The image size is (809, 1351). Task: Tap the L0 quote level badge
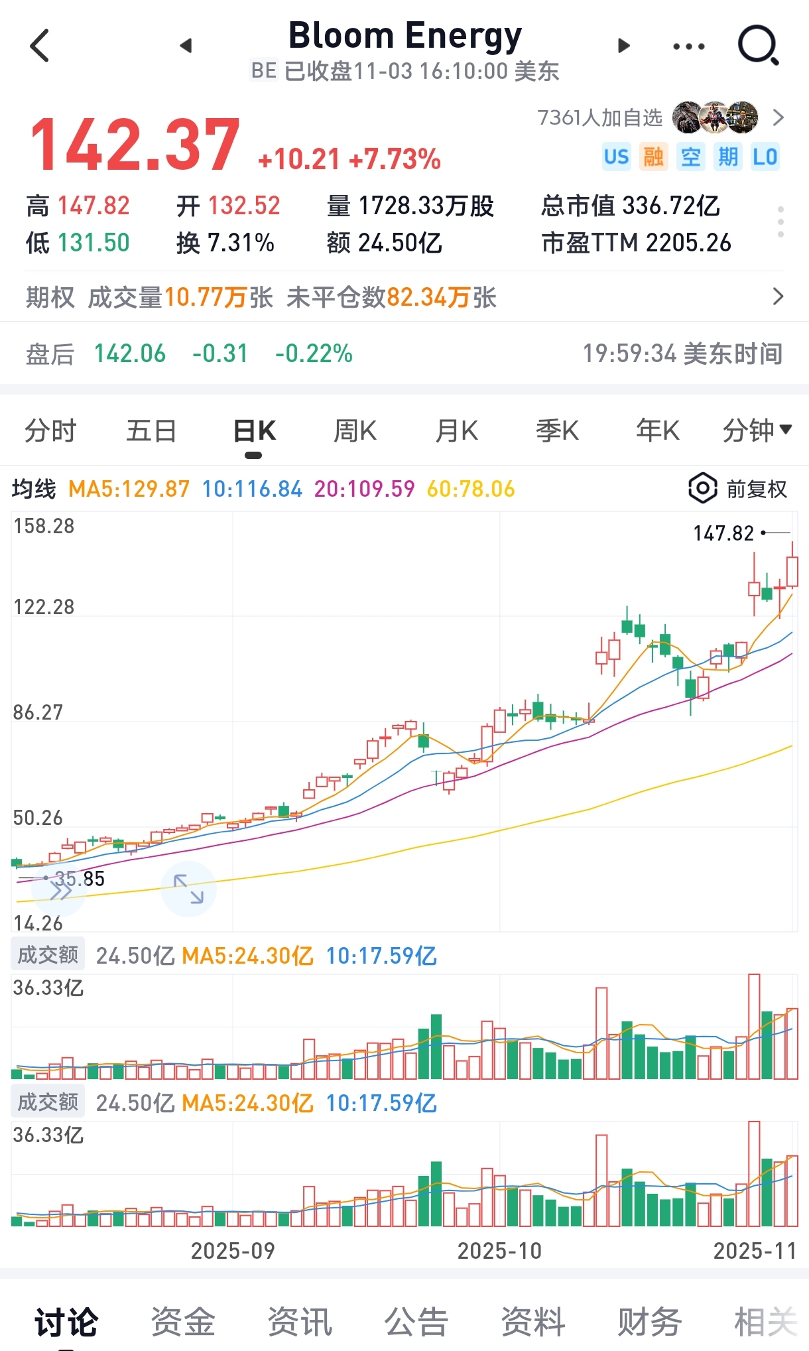click(x=765, y=157)
